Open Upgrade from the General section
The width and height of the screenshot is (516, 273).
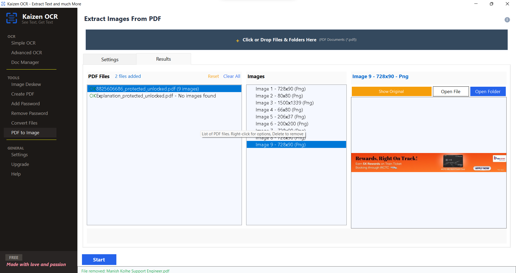(20, 164)
